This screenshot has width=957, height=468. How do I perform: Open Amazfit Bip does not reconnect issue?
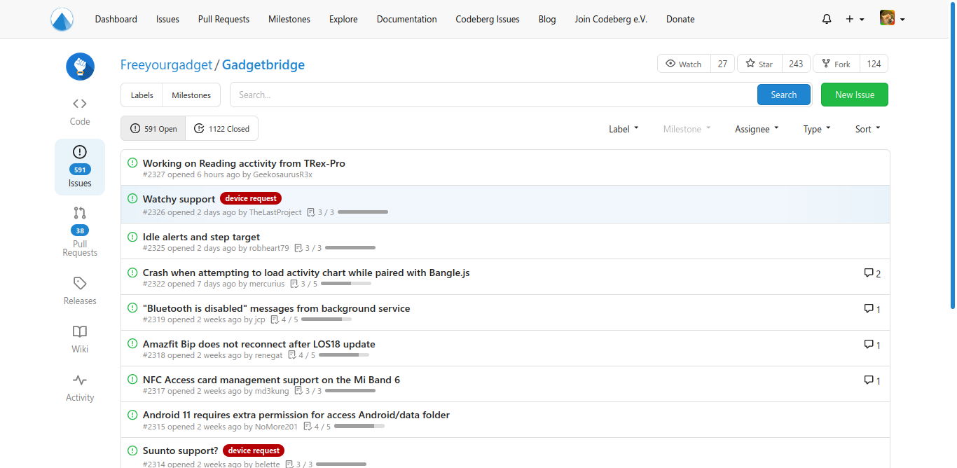[x=259, y=344]
